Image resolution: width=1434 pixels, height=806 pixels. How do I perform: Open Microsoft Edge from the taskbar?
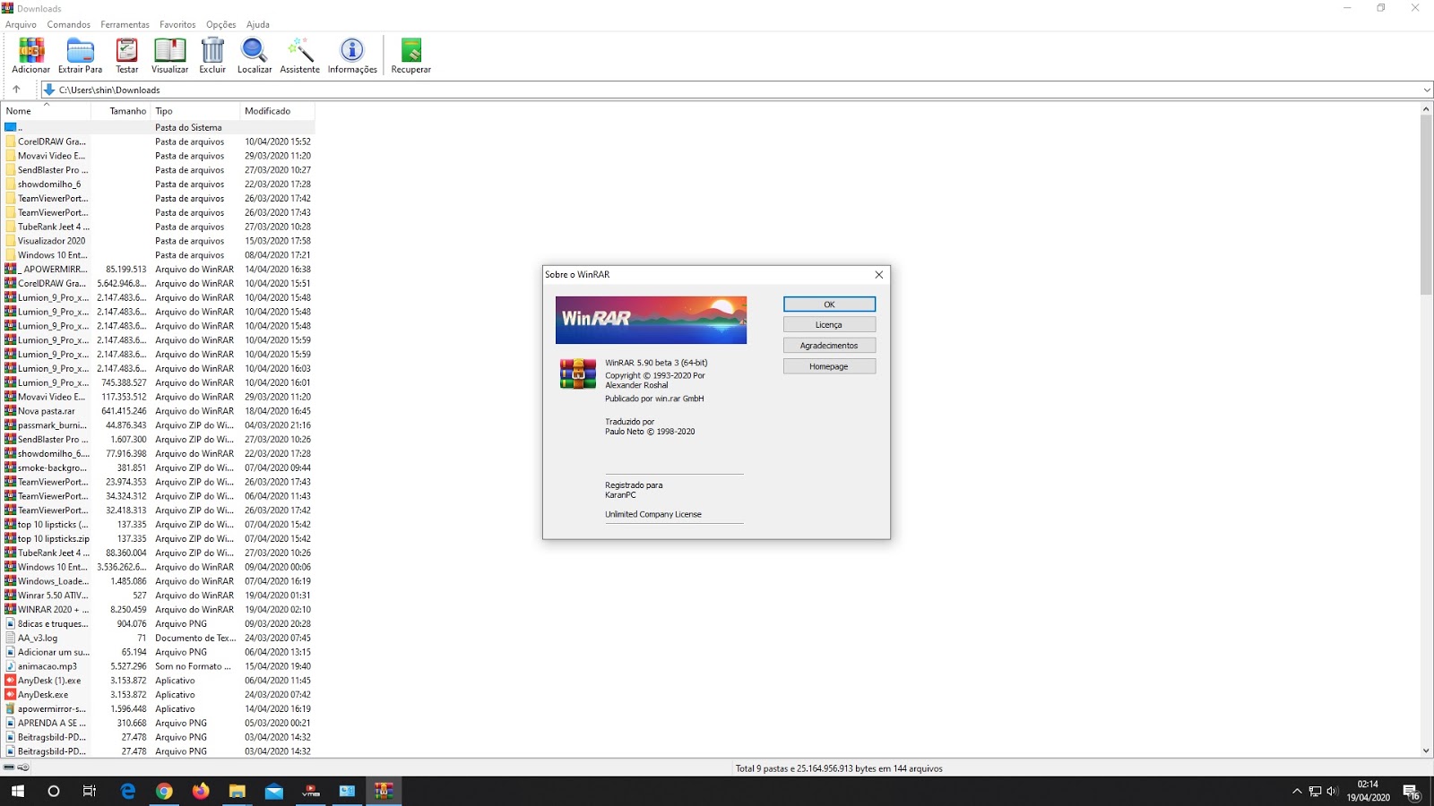pyautogui.click(x=128, y=791)
